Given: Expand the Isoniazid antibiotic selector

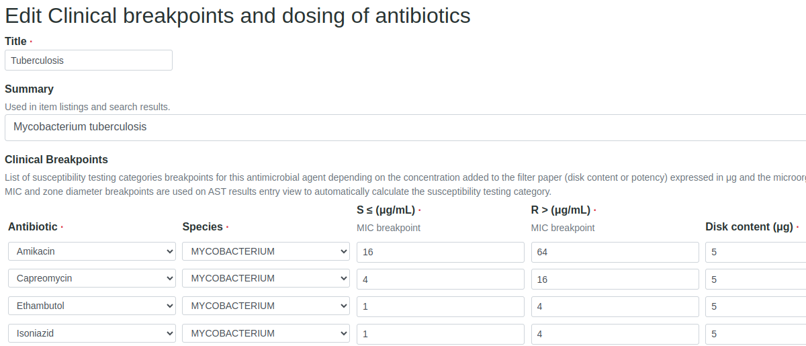Looking at the screenshot, I should coord(92,334).
